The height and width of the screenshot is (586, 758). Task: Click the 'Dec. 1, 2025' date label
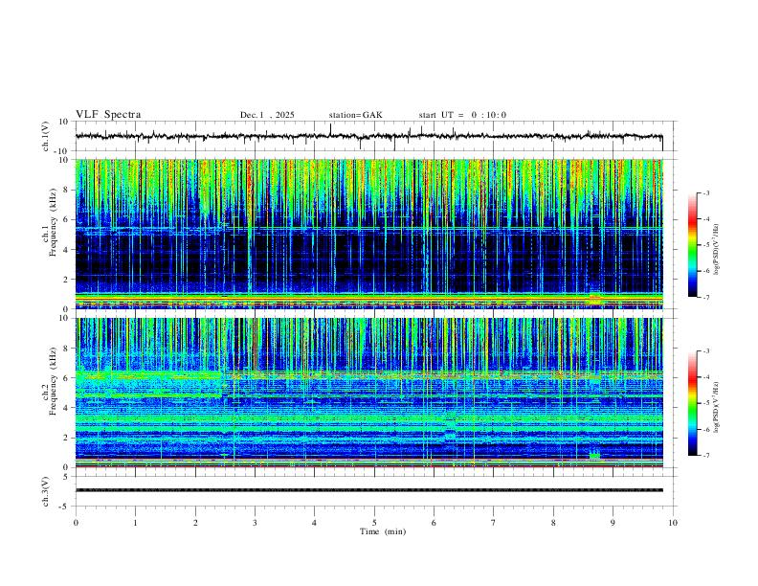point(267,115)
